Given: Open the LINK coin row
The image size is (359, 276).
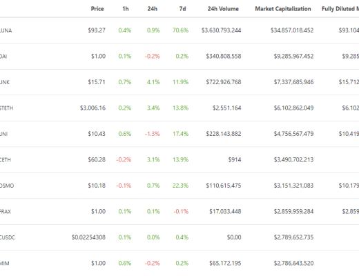Looking at the screenshot, I should [x=179, y=82].
